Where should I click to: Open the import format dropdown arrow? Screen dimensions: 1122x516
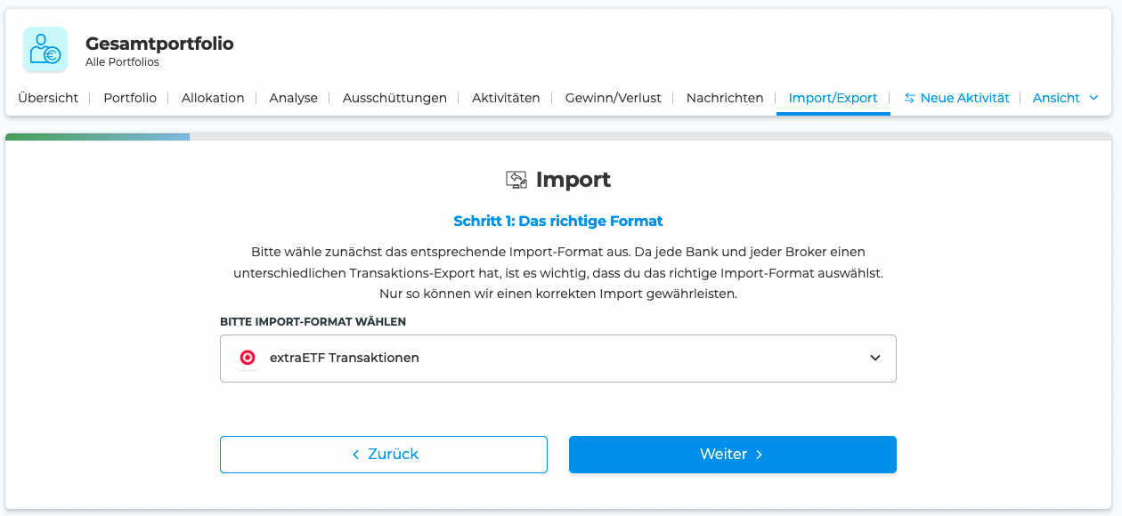(875, 358)
